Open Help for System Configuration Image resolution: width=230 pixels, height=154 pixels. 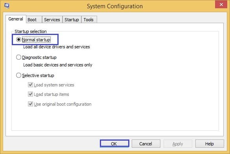click(210, 144)
